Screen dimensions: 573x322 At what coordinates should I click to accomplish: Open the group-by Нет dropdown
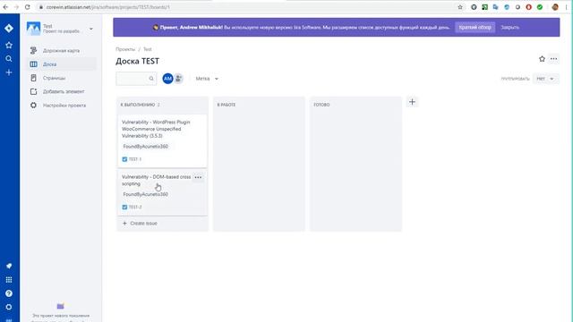tap(545, 79)
